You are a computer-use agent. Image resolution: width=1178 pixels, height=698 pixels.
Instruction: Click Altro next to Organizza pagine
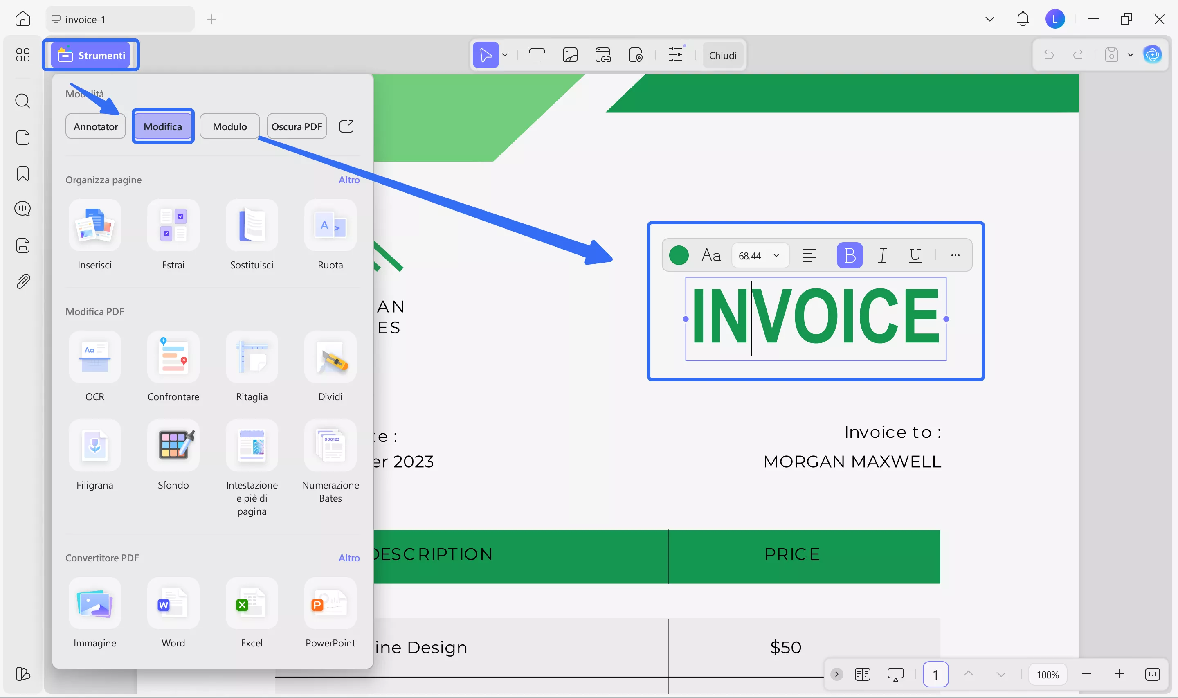click(x=349, y=180)
